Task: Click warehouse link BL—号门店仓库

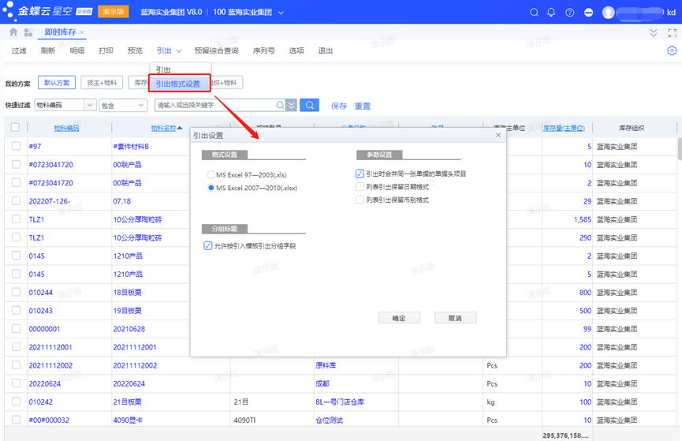Action: click(x=340, y=402)
